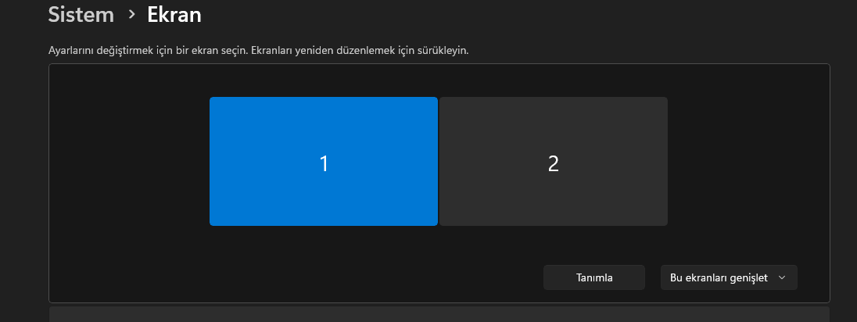
Task: Click the Sistem text in the header
Action: coord(81,15)
